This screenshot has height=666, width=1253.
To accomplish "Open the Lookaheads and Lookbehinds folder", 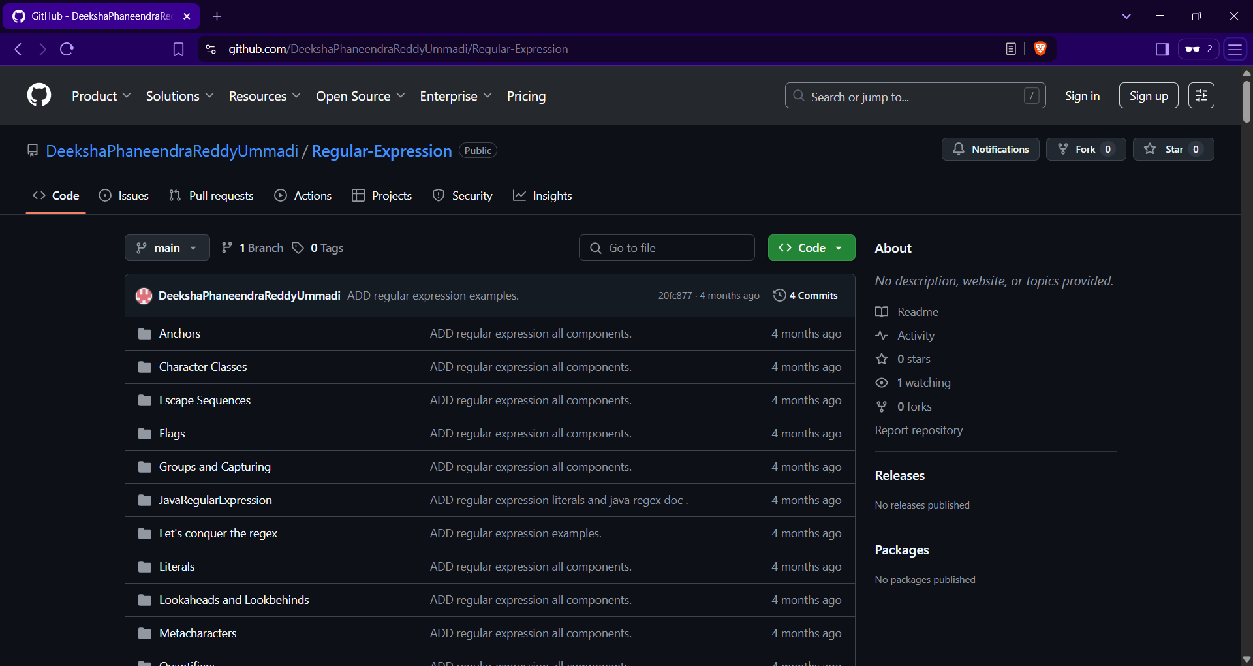I will [234, 600].
